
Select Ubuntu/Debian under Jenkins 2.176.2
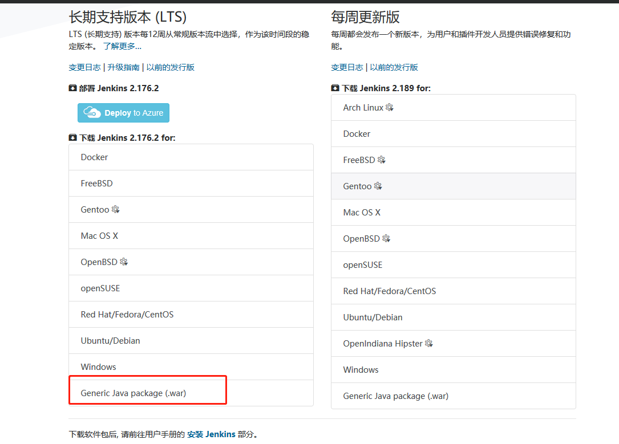191,341
